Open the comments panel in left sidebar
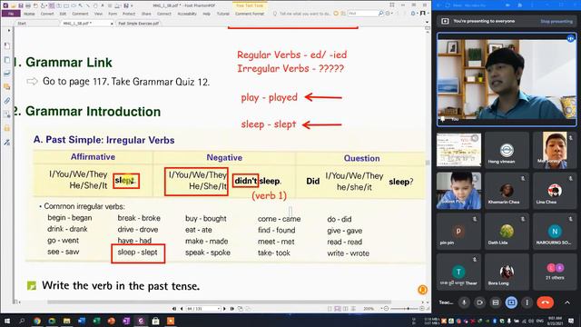This screenshot has width=581, height=327. click(x=6, y=87)
